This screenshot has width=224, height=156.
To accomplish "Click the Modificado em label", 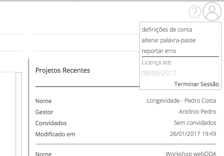I will point(55,134).
